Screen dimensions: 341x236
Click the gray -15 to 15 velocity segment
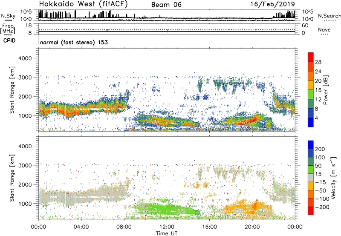point(311,178)
